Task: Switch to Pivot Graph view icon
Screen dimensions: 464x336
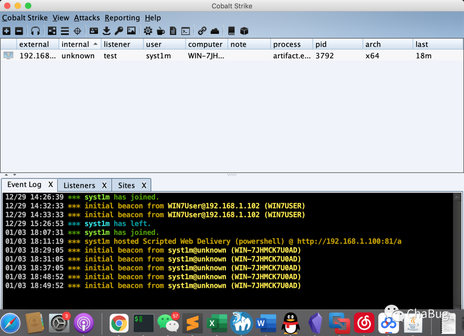Action: point(52,31)
